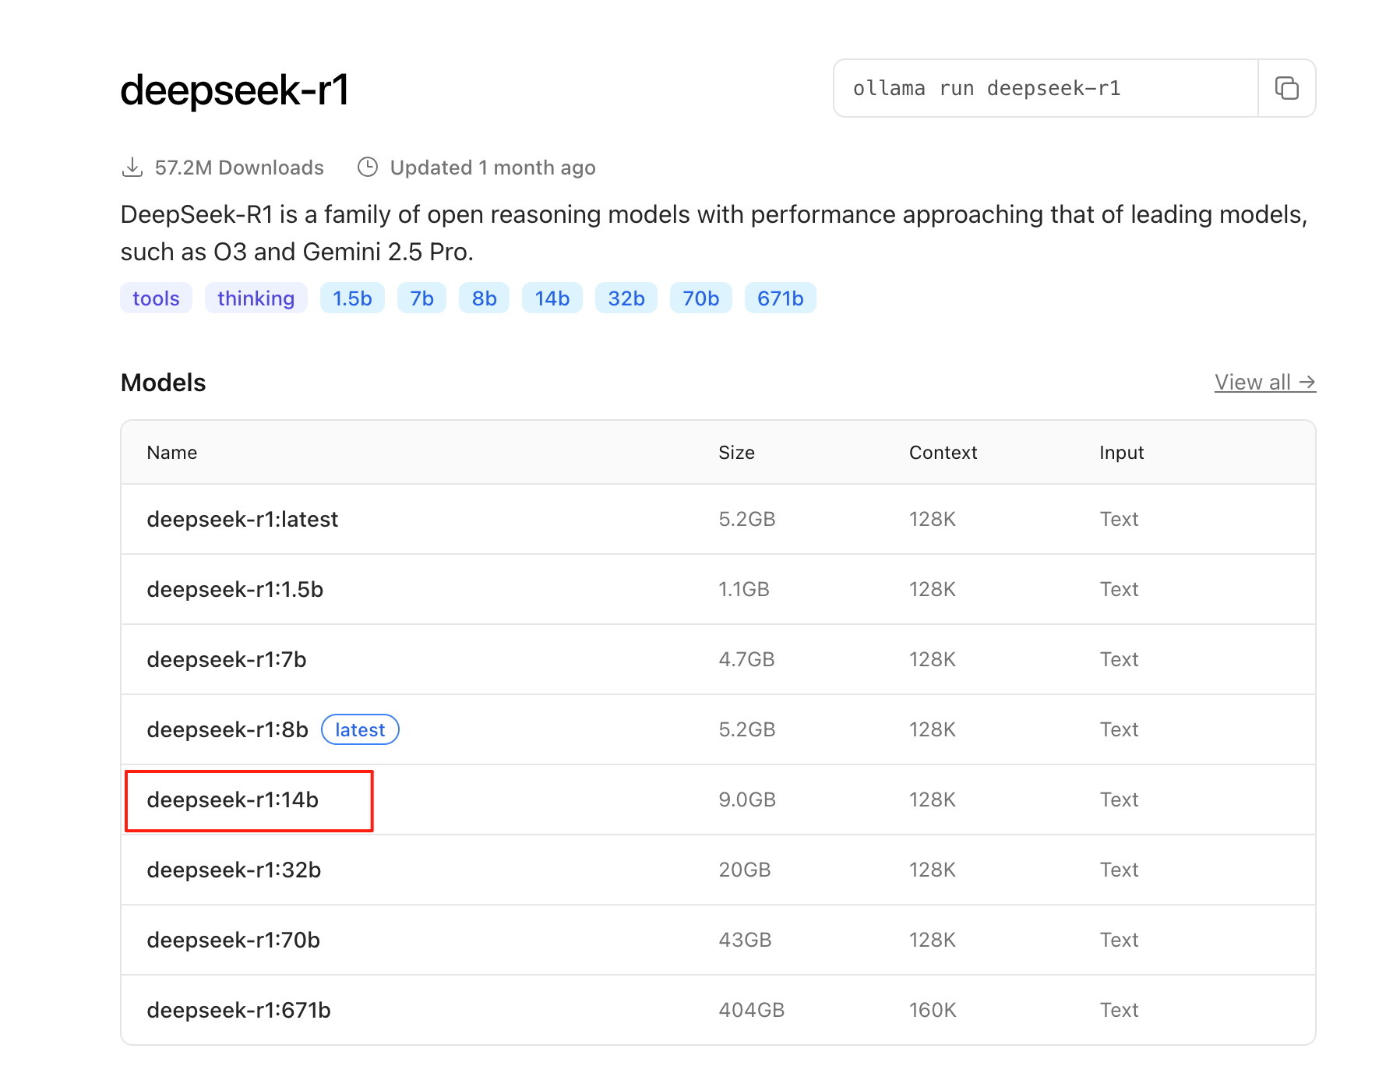Click the clock icon beside Updated
1393x1080 pixels.
[368, 168]
